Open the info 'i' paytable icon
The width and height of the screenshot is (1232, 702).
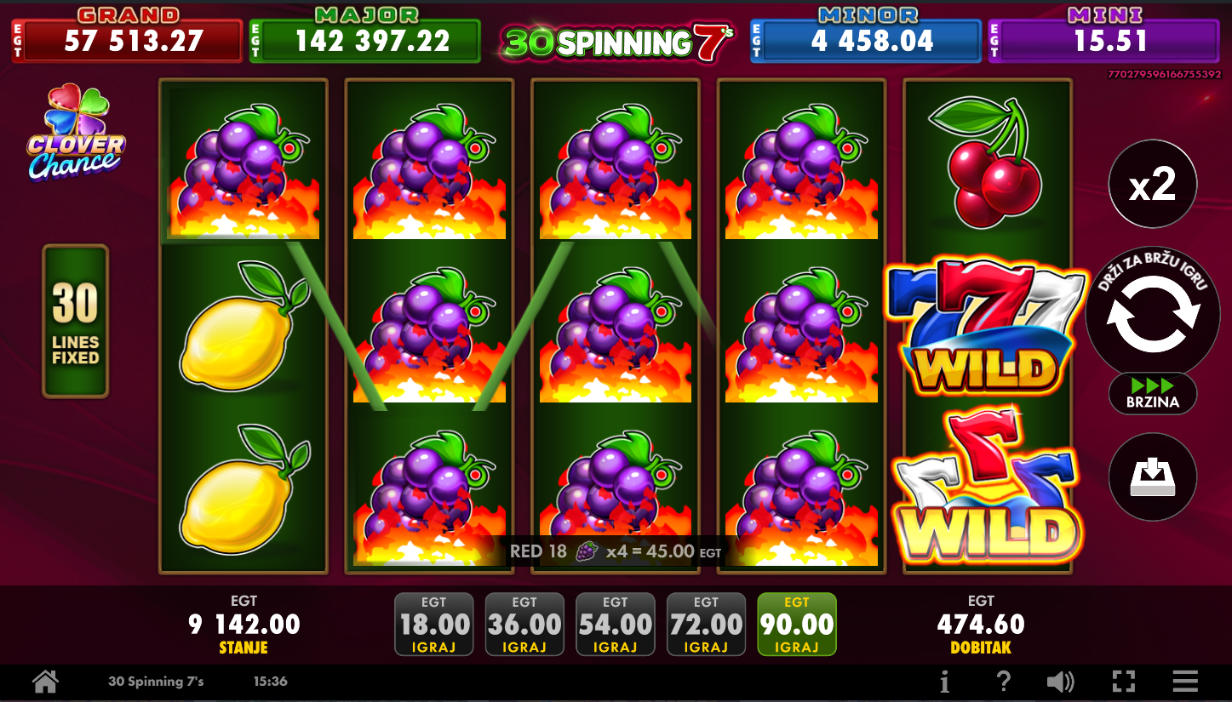944,682
